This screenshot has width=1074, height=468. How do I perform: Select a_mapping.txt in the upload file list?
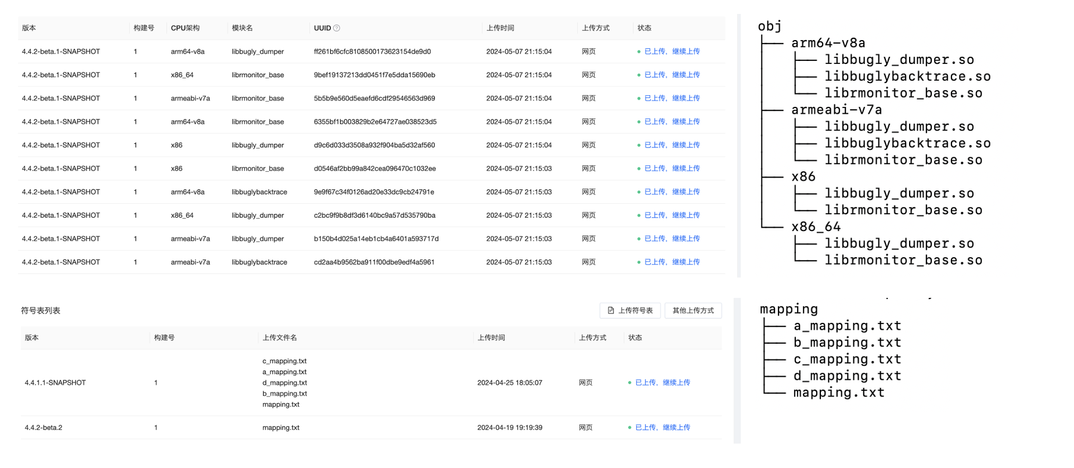tap(284, 372)
